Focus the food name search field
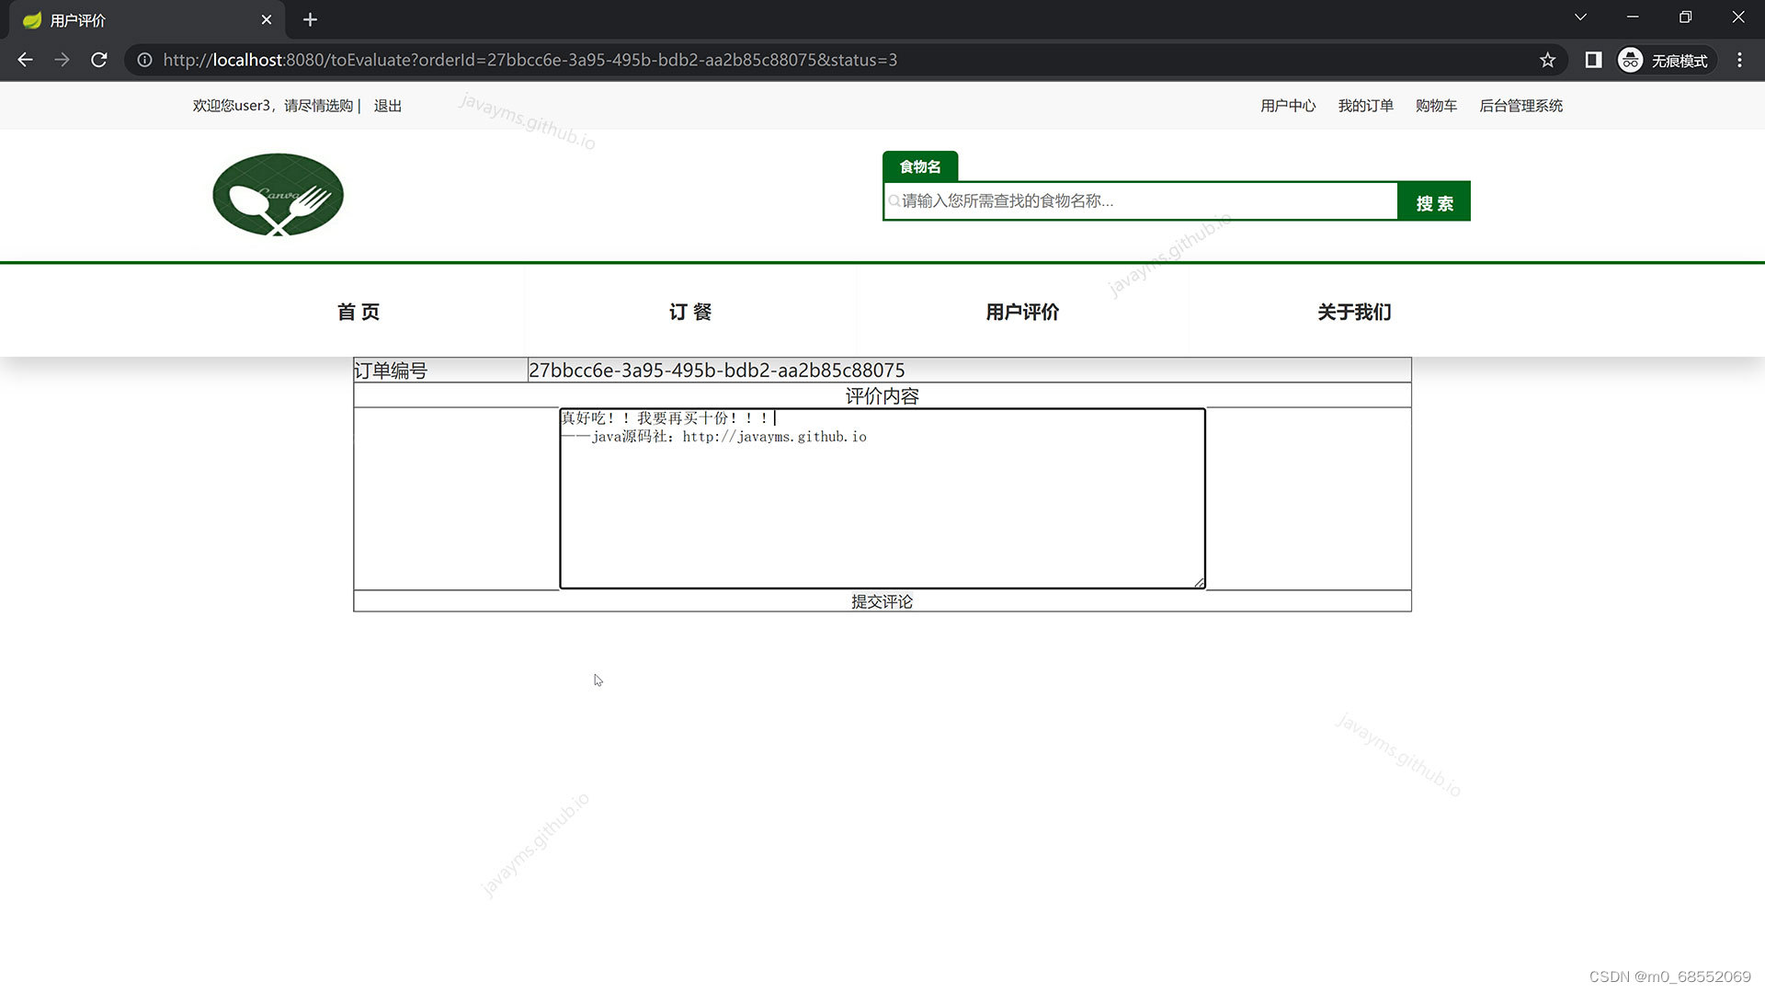The width and height of the screenshot is (1765, 993). click(1140, 201)
